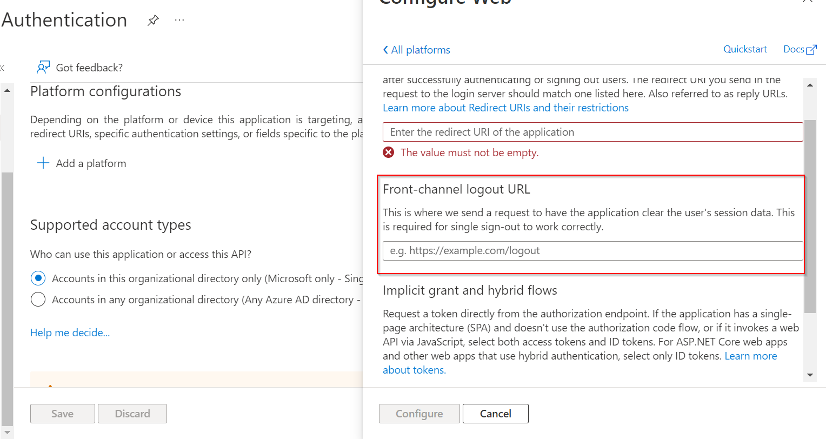
Task: Click the pin icon next to Authentication
Action: click(x=153, y=21)
